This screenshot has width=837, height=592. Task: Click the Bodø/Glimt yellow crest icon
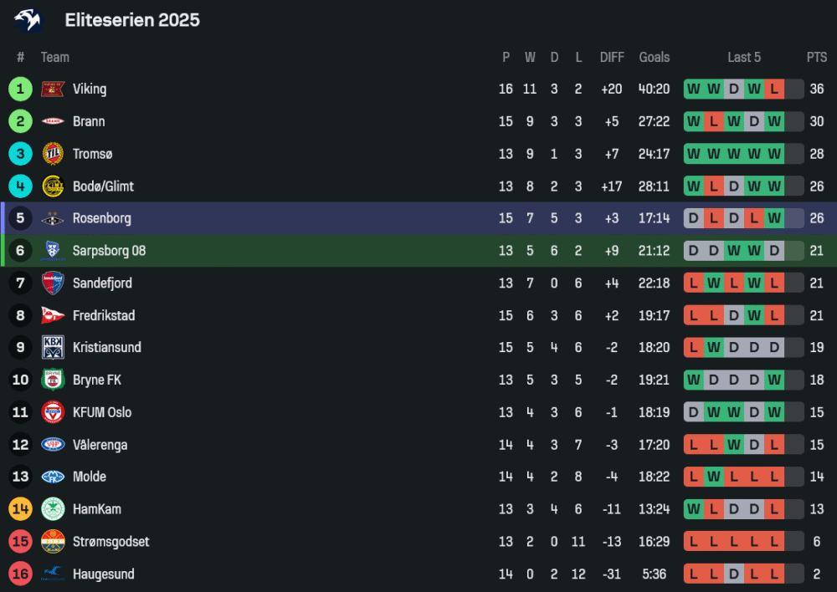[53, 186]
